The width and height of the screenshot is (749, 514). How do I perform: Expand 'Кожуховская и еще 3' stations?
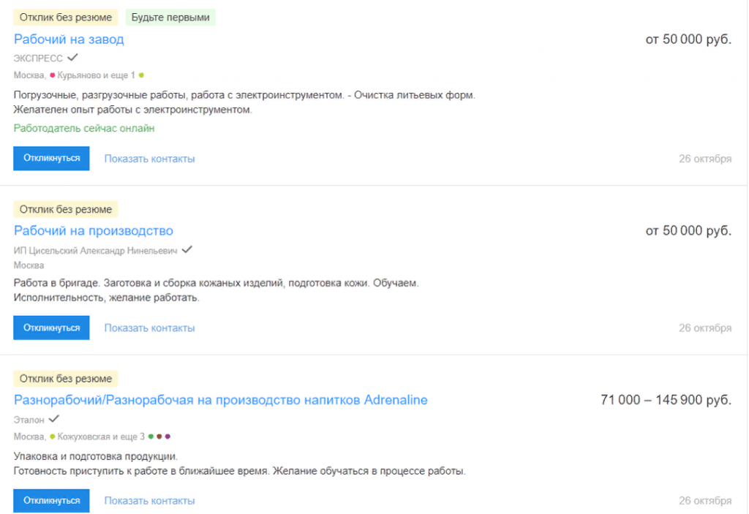pyautogui.click(x=101, y=437)
